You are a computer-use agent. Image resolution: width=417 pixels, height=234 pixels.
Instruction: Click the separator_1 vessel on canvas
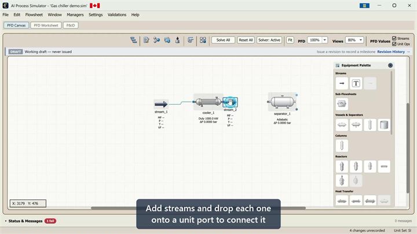[x=282, y=102]
